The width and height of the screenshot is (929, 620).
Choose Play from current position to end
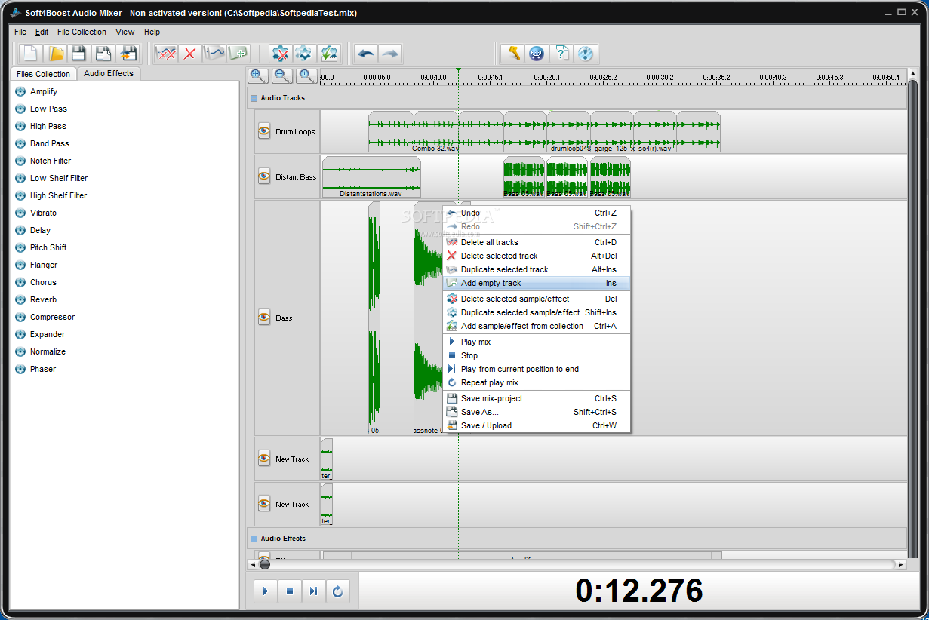point(537,369)
